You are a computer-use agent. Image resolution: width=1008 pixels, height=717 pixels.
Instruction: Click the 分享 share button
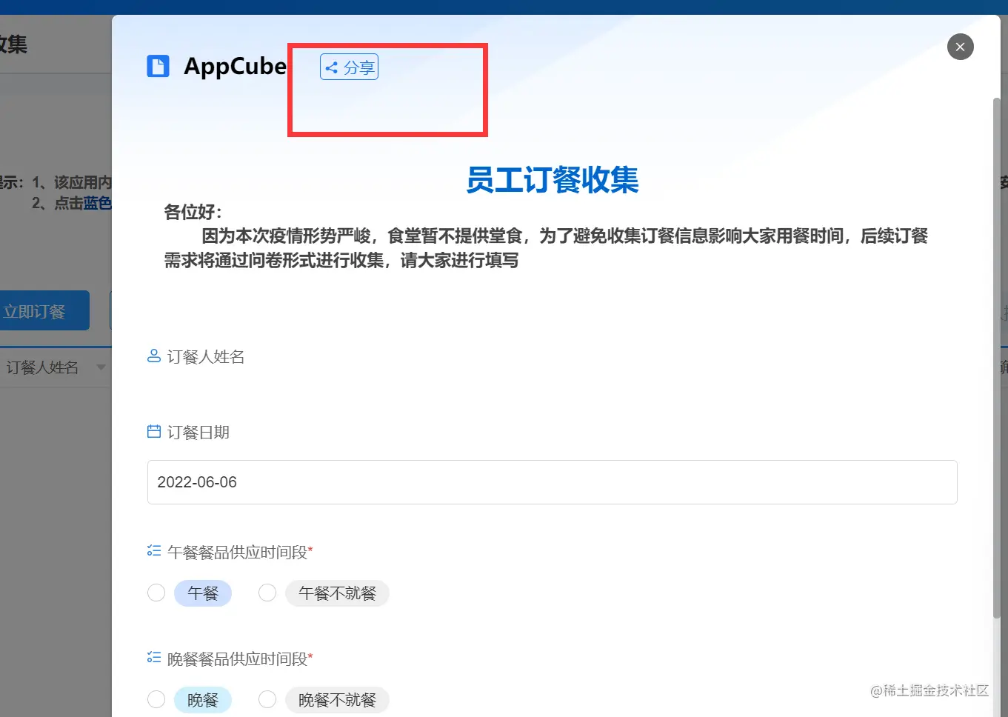(x=350, y=67)
